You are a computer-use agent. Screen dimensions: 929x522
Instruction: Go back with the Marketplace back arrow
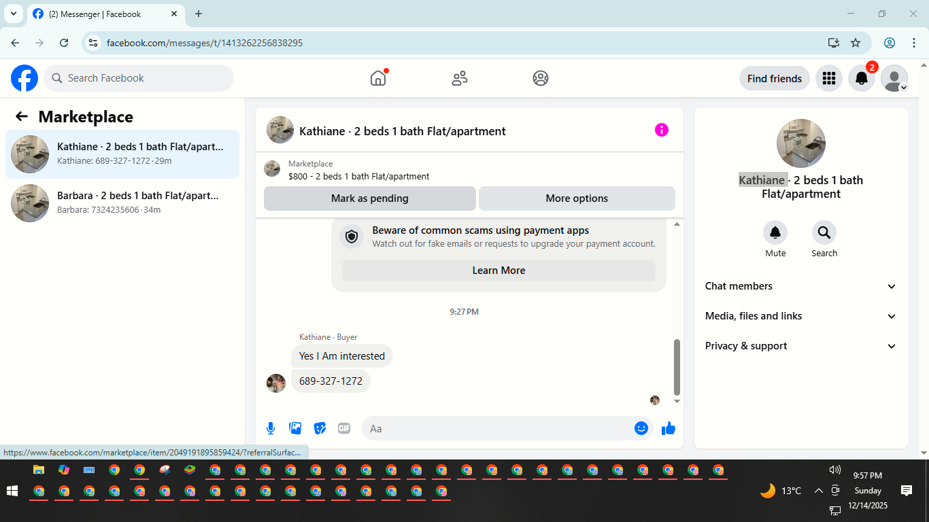tap(22, 116)
